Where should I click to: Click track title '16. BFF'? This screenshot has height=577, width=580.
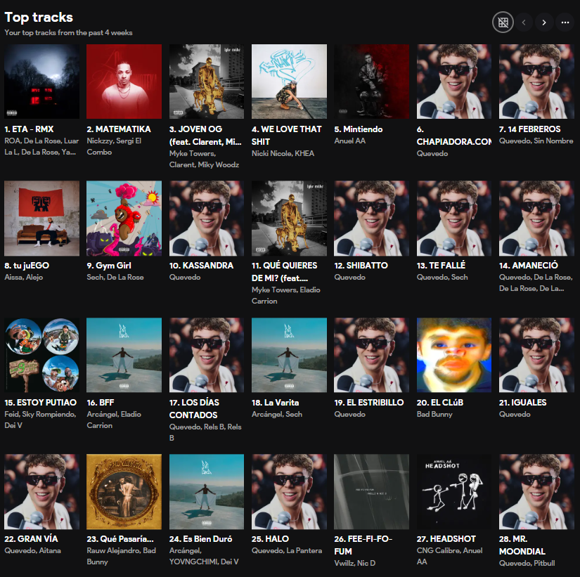point(101,403)
